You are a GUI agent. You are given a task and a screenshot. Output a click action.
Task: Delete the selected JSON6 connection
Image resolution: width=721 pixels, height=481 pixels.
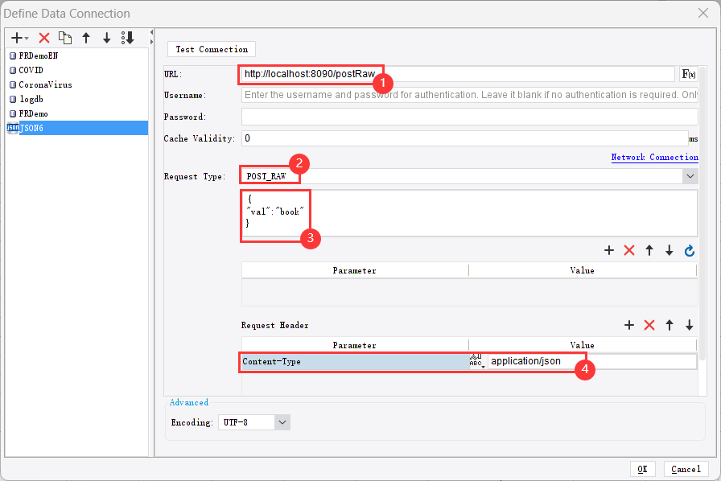coord(43,37)
